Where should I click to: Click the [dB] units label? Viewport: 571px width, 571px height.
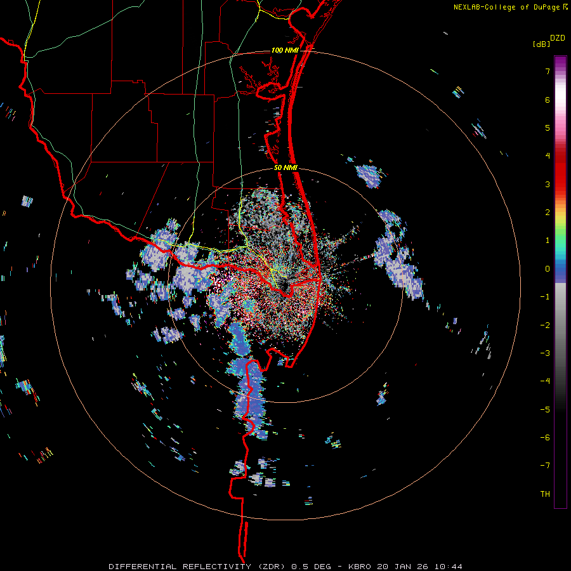[541, 44]
